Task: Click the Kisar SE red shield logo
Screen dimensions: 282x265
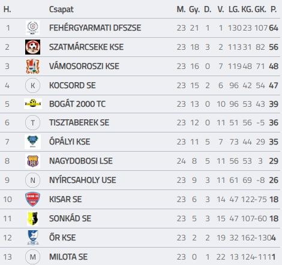Action: [x=32, y=199]
